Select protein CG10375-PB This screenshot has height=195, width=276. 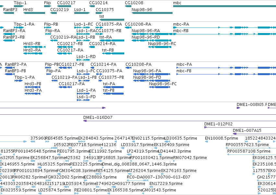(x=111, y=77)
